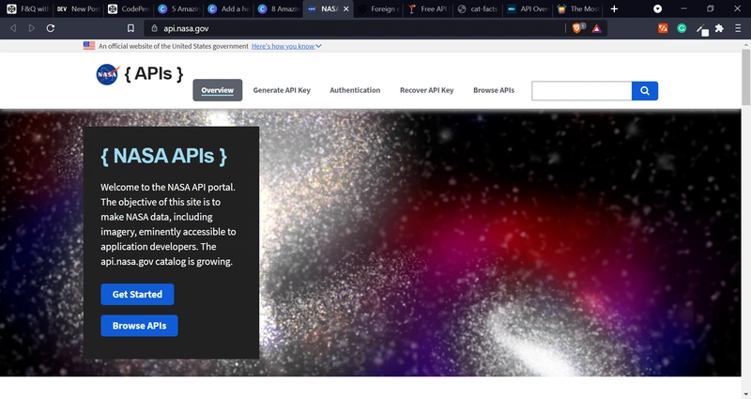Open the tab search dropdown circle button

(658, 8)
